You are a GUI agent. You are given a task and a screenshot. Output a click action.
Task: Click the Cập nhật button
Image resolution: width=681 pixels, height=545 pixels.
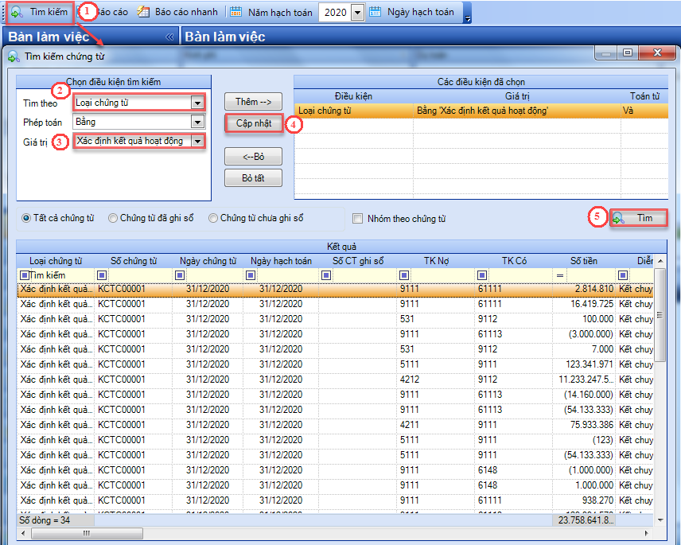tap(254, 123)
